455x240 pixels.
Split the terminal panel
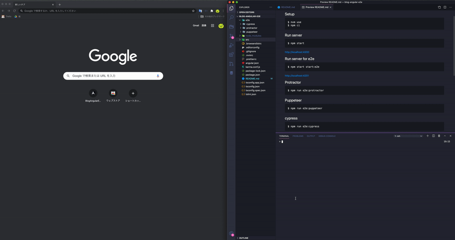pyautogui.click(x=434, y=136)
